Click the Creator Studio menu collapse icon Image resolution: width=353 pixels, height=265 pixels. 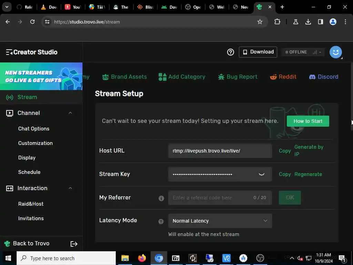point(9,52)
